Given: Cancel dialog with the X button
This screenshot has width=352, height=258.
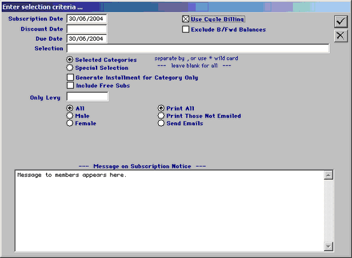Looking at the screenshot, I should [x=341, y=36].
